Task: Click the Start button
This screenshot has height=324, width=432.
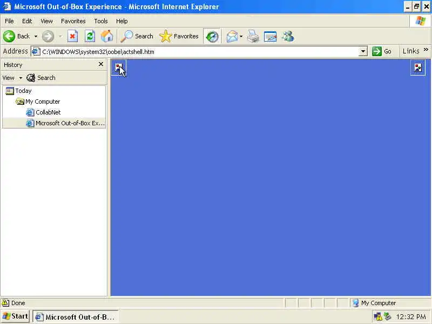Action: 15,316
